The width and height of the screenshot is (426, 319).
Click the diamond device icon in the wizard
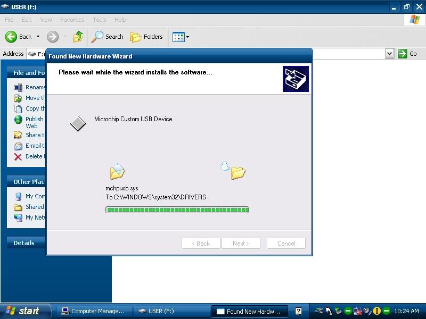78,124
